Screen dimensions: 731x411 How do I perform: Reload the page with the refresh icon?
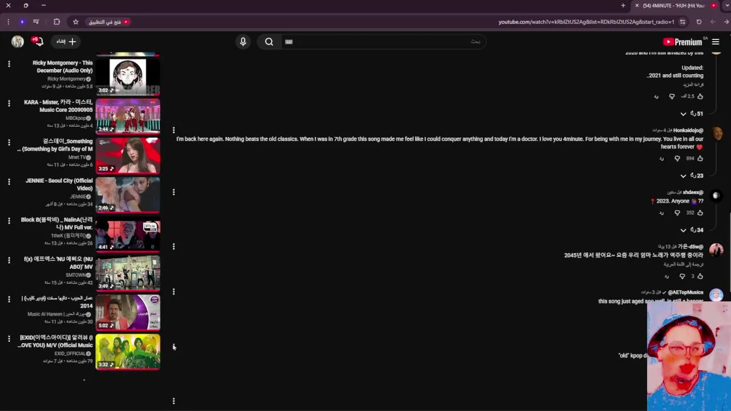(699, 22)
